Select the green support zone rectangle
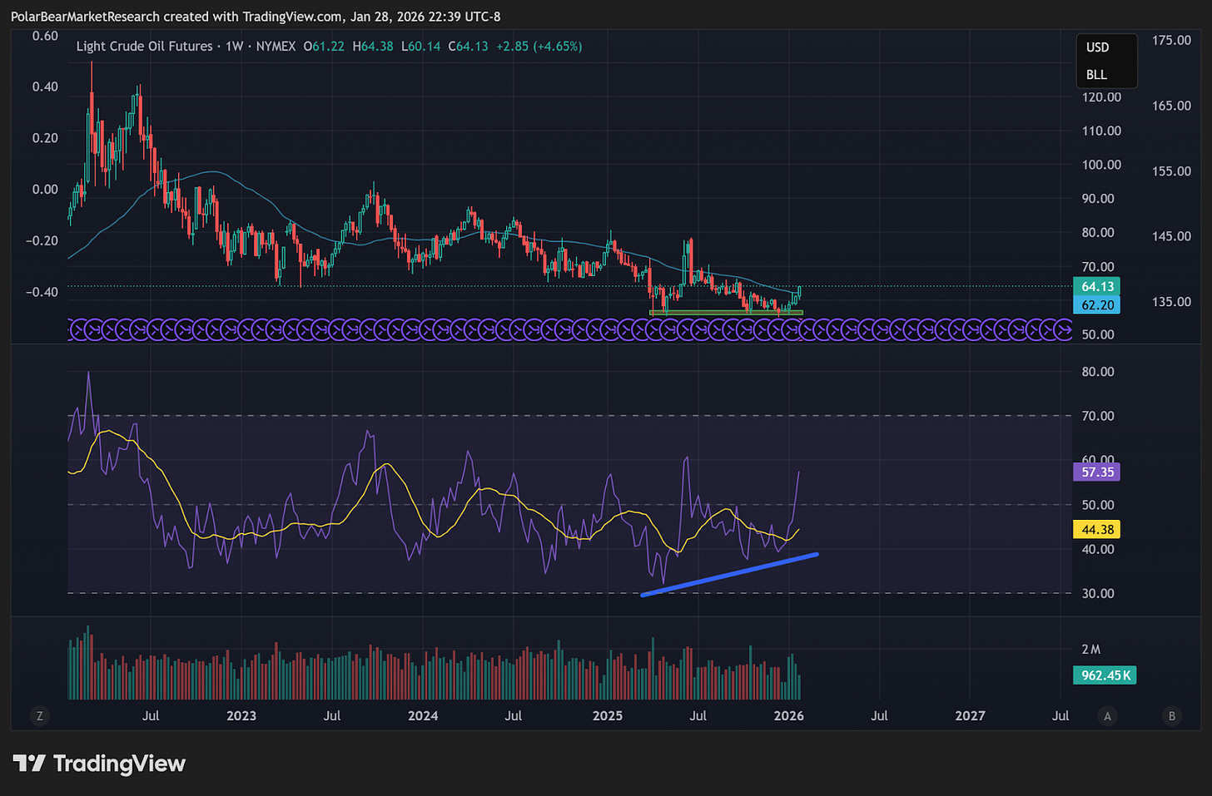1212x796 pixels. coord(726,313)
